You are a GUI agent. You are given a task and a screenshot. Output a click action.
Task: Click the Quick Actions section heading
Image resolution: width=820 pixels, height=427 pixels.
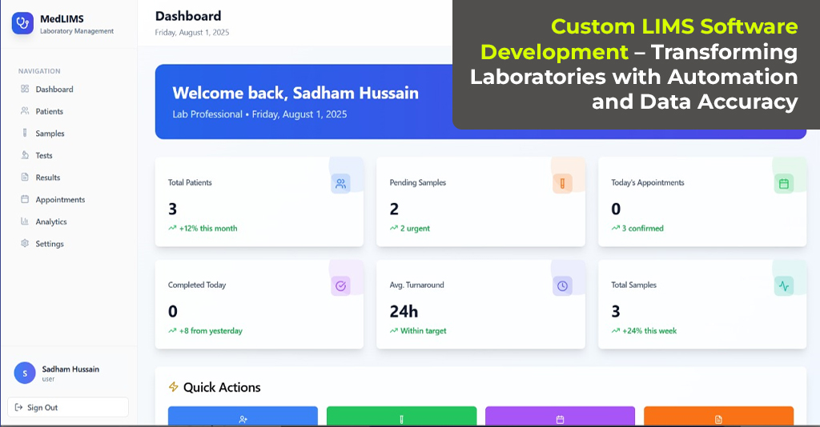click(222, 387)
